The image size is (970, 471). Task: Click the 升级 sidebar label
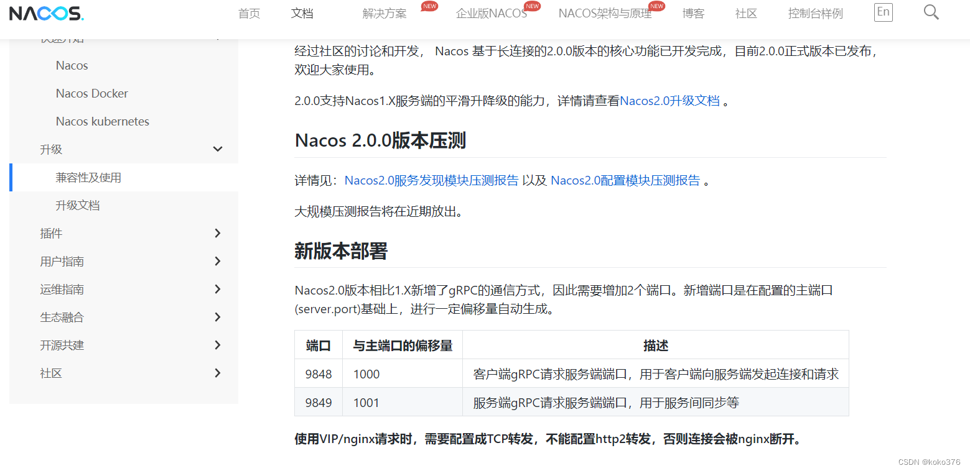[51, 149]
